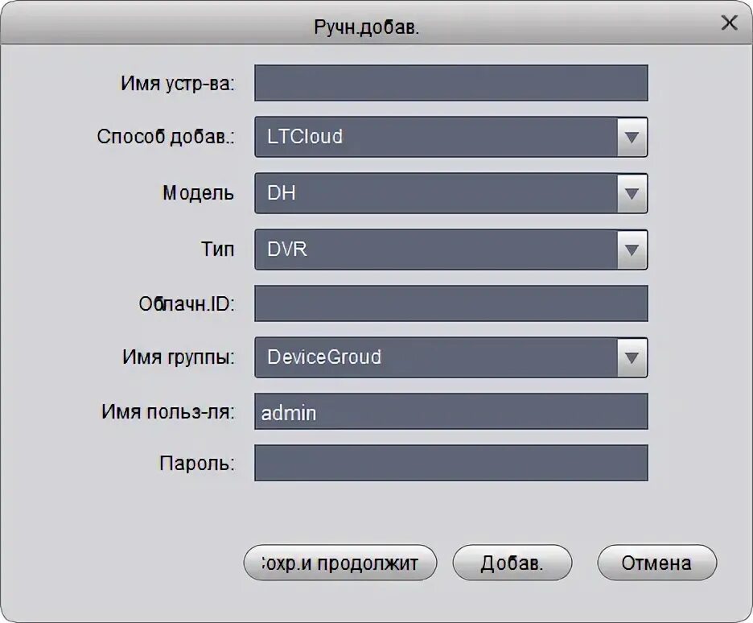753x623 pixels.
Task: Click the LTCloud value in the combo box
Action: (299, 137)
